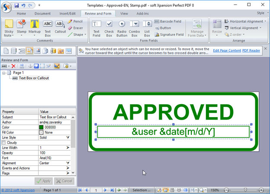Screen dimensions: 270x194
Task: Select the Stamp tool
Action: [x=21, y=27]
